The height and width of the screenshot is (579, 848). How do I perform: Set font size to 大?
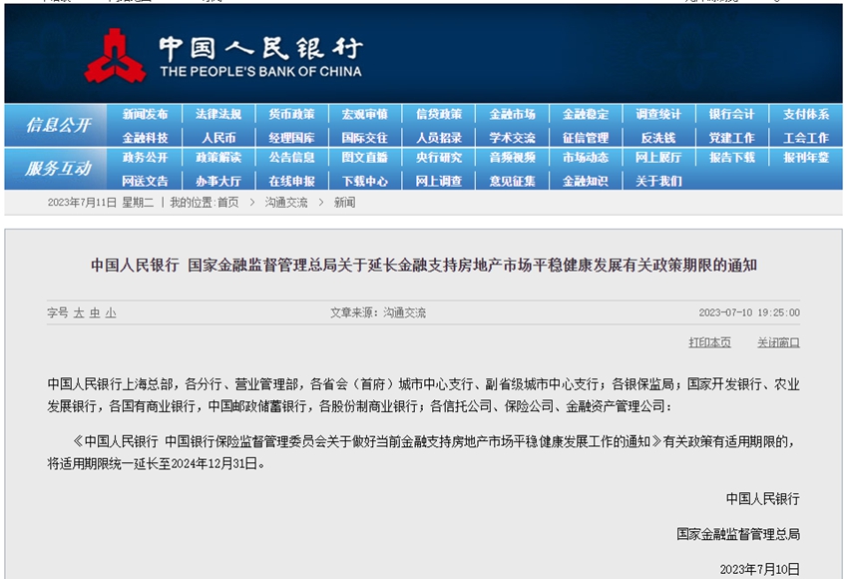click(79, 312)
